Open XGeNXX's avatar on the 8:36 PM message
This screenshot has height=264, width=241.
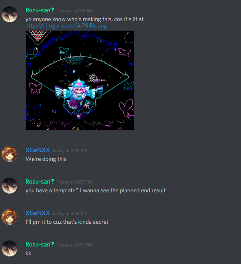tap(10, 217)
